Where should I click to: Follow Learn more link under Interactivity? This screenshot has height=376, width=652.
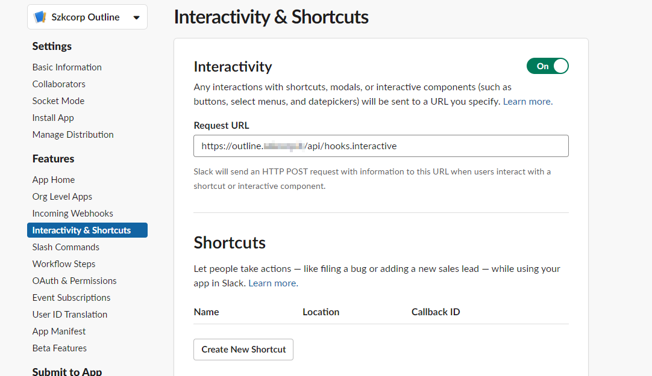(x=528, y=102)
